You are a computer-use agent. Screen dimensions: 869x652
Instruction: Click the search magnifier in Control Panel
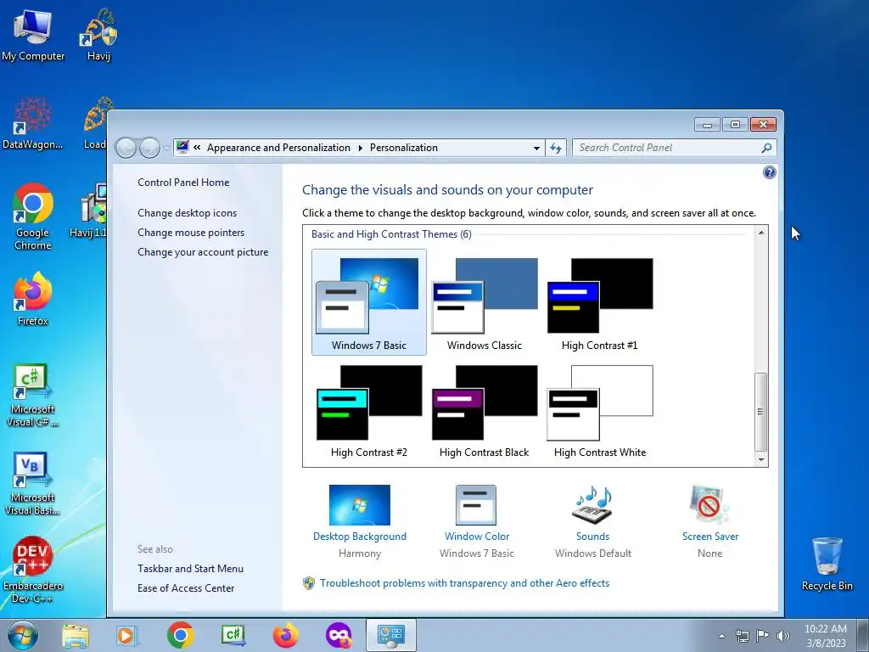pos(766,148)
